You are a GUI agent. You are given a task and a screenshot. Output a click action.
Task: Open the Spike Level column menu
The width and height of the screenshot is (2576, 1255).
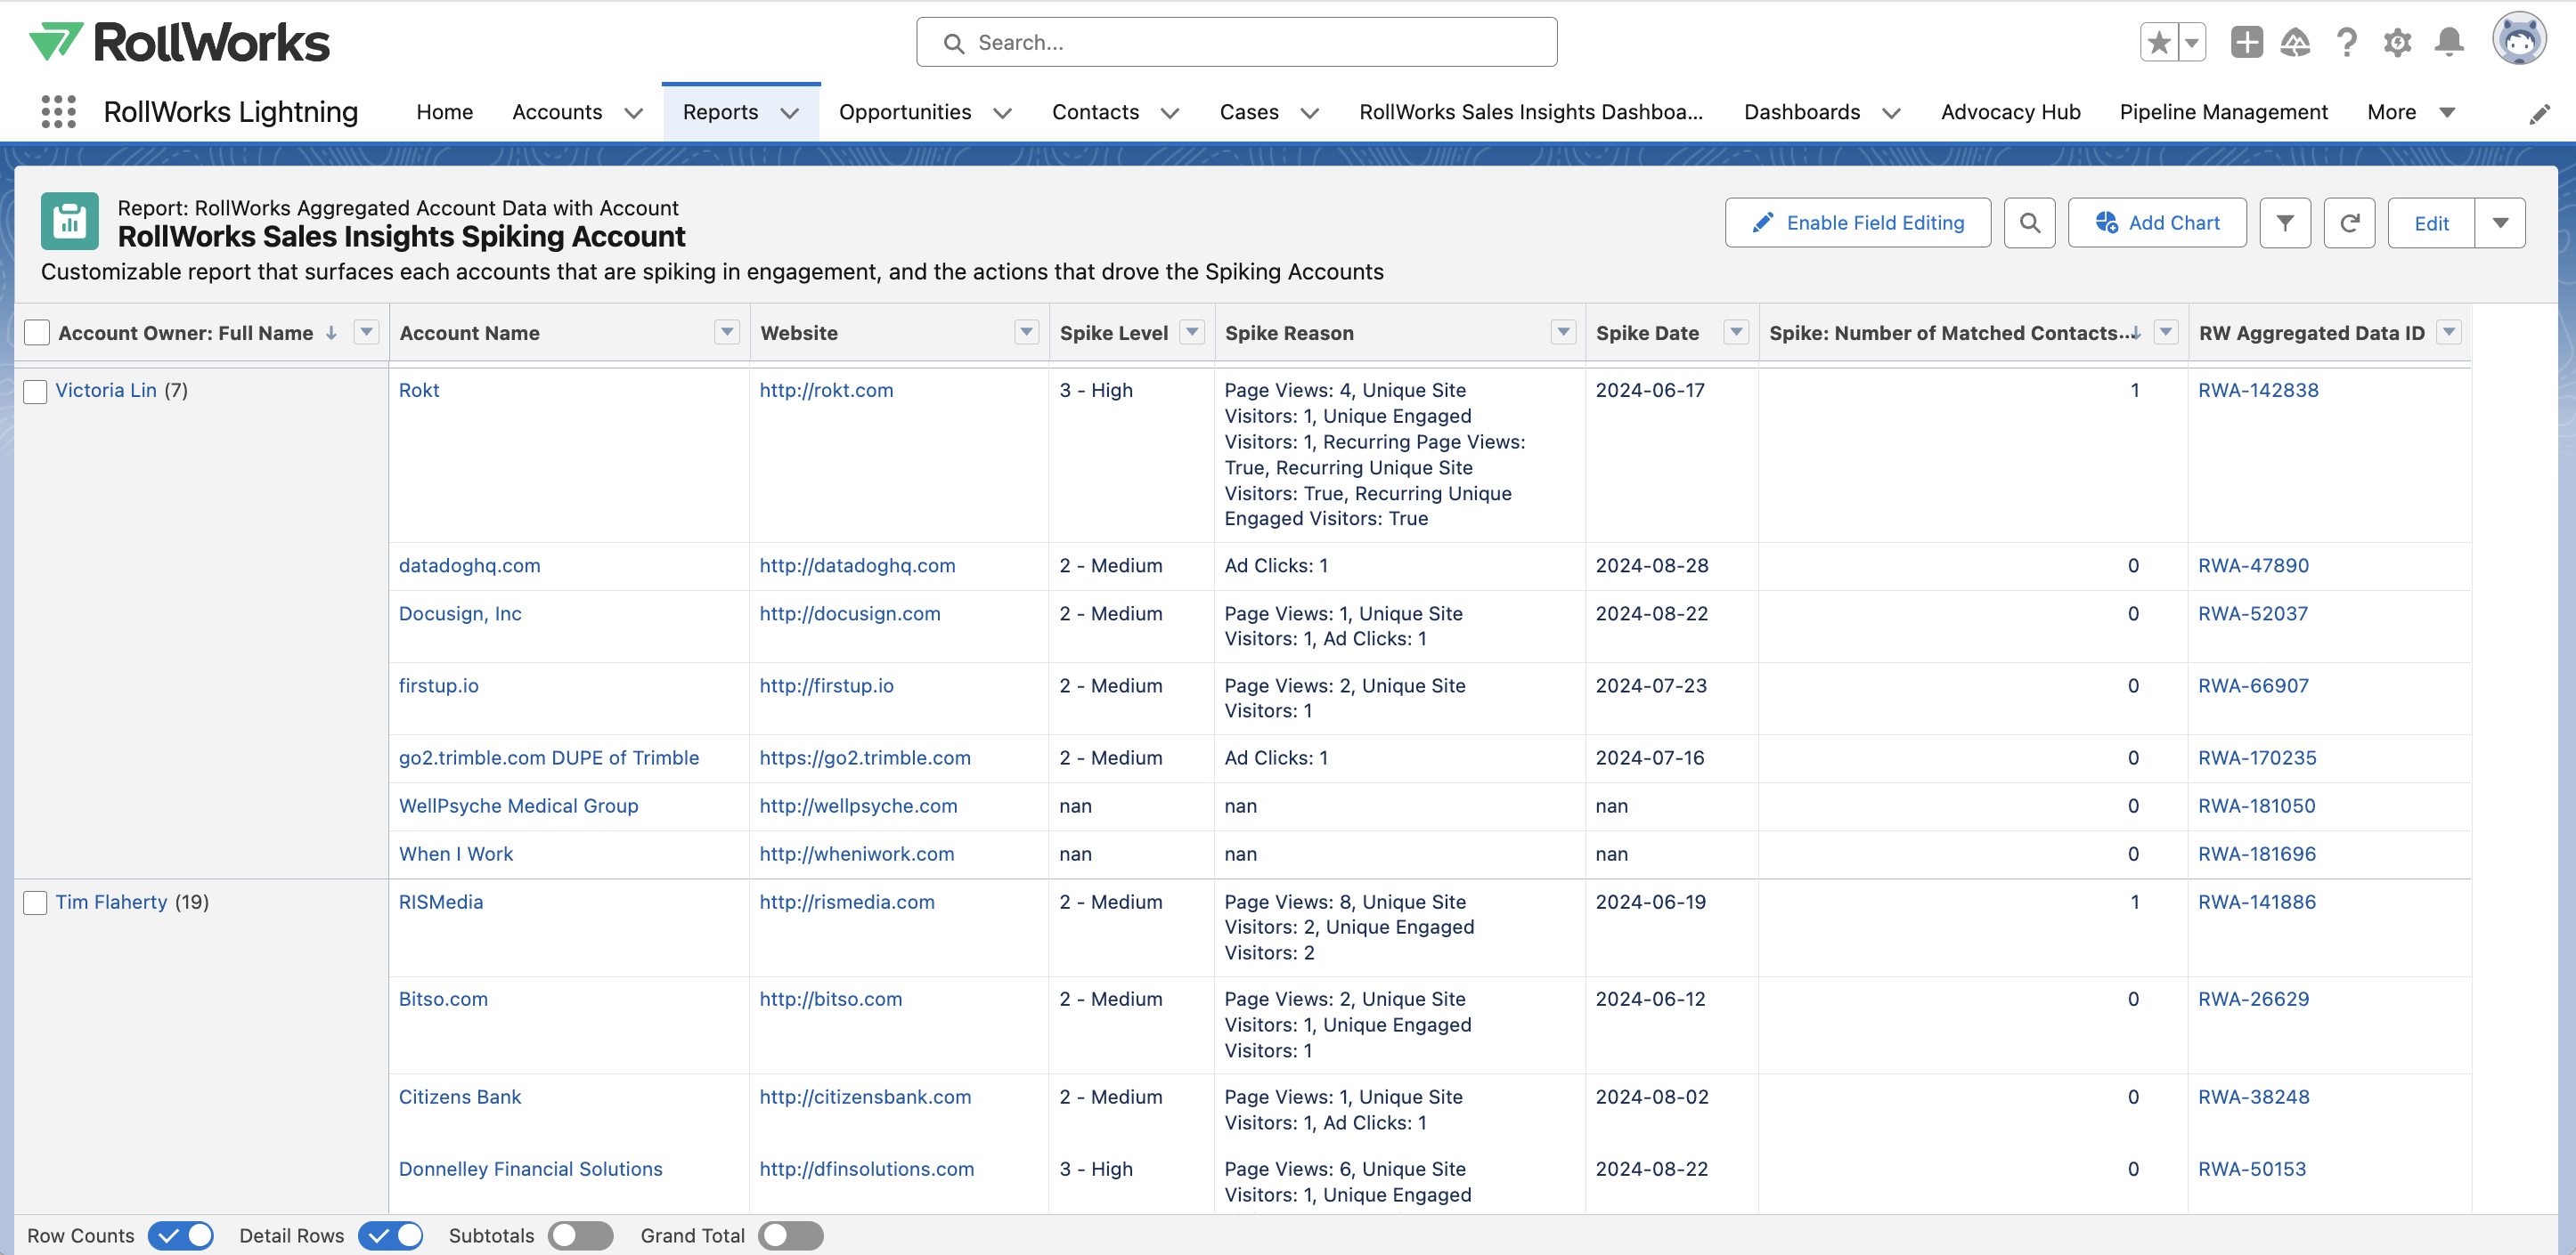click(x=1192, y=332)
